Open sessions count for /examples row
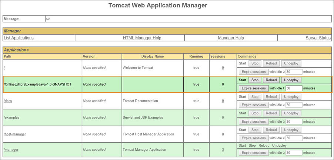 click(x=223, y=118)
